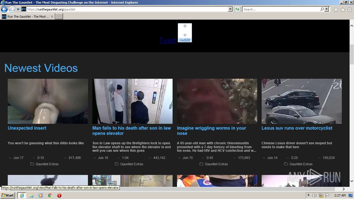Open the Home page icon
Screen dimensions: 354x199
(336, 10)
